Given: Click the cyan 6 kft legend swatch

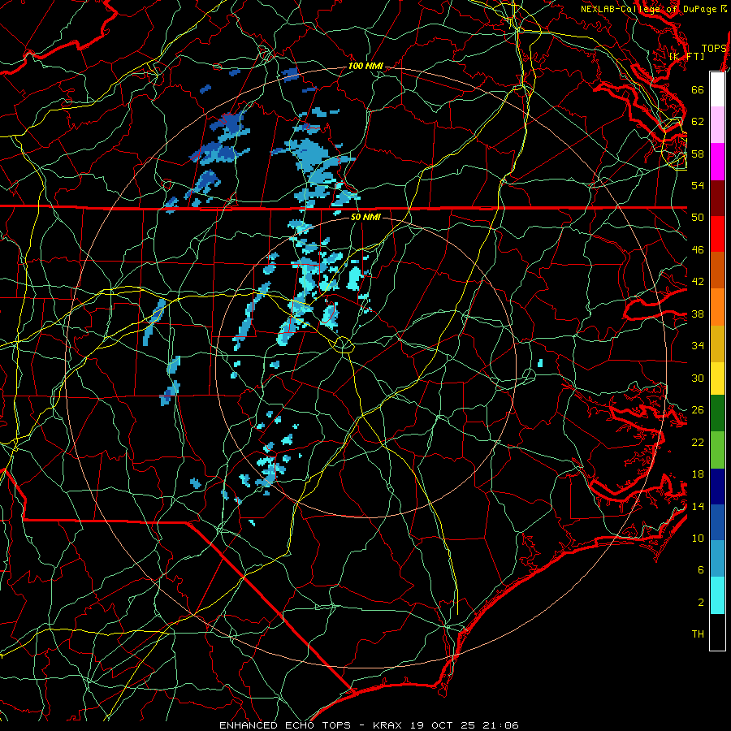Looking at the screenshot, I should click(x=717, y=595).
